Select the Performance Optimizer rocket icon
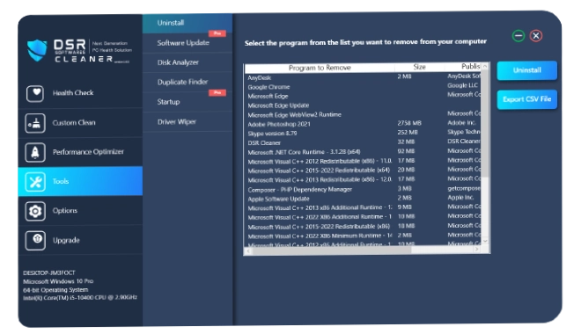The height and width of the screenshot is (334, 581). [35, 152]
